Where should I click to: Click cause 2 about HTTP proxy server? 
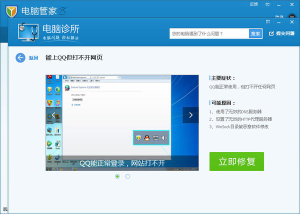(x=240, y=119)
